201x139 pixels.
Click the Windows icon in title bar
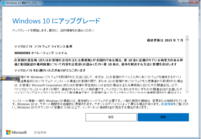pos(3,3)
